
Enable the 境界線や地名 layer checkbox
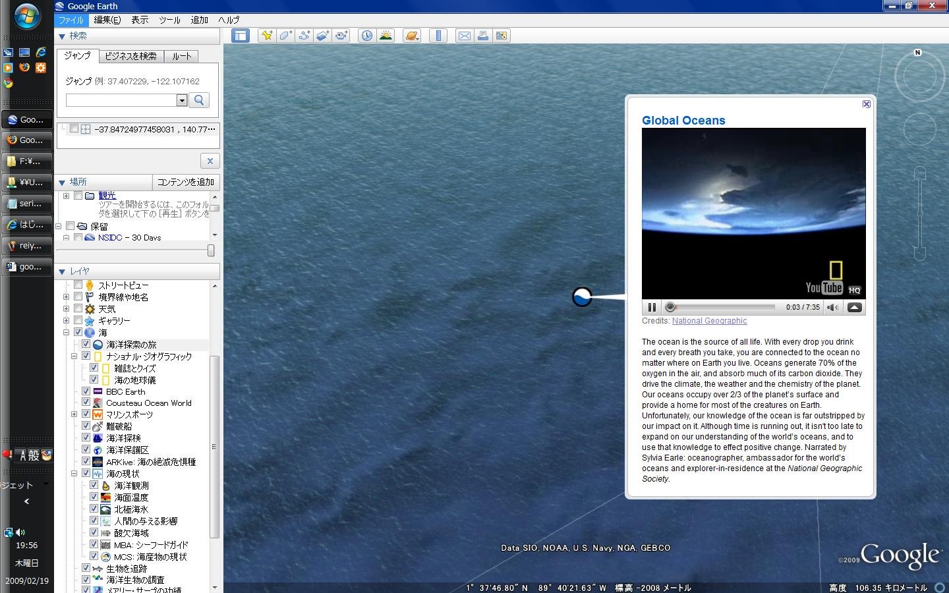(x=78, y=296)
